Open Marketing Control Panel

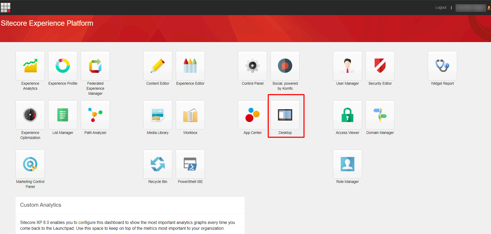[30, 164]
